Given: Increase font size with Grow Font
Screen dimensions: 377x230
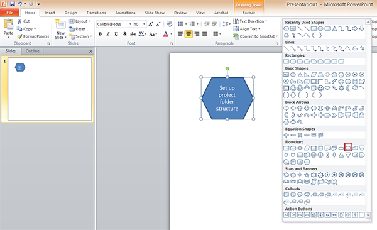Looking at the screenshot, I should [151, 24].
